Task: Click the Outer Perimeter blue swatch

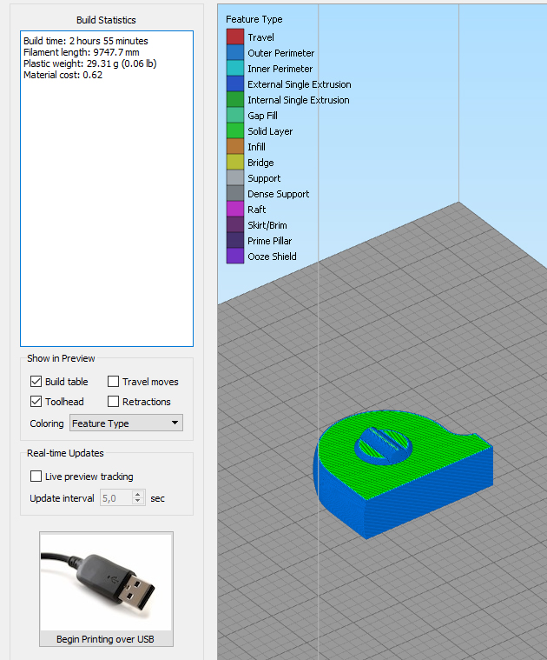Action: tap(235, 52)
